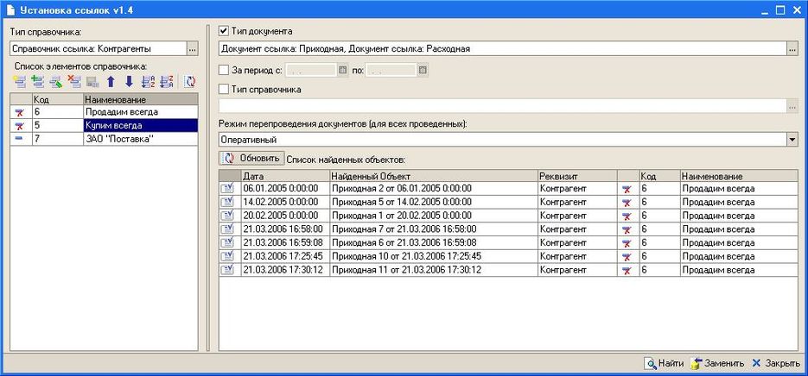The width and height of the screenshot is (808, 376).
Task: Move selected element up with blue arrow
Action: (x=111, y=82)
